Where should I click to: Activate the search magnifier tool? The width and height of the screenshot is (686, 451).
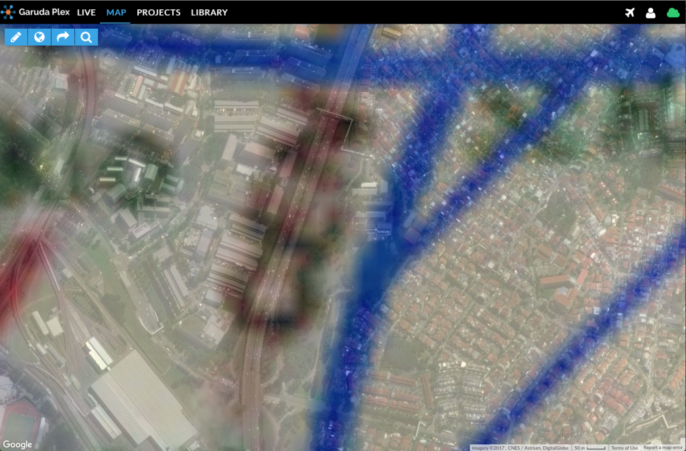tap(86, 37)
